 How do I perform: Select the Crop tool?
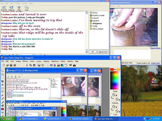point(3,81)
